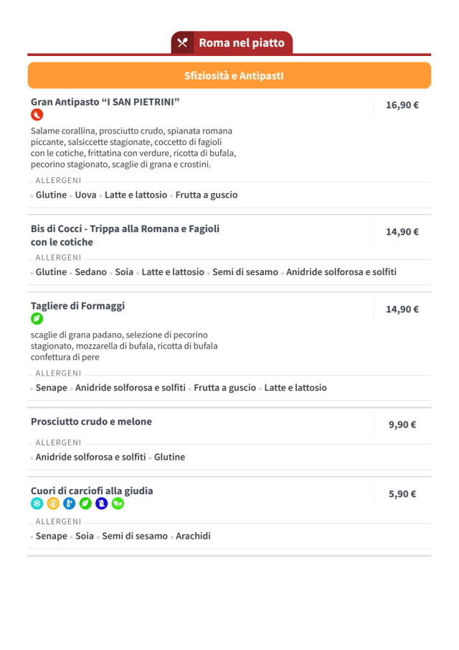
Task: Click the Uova allergen under Gran Antipasto
Action: tap(85, 195)
